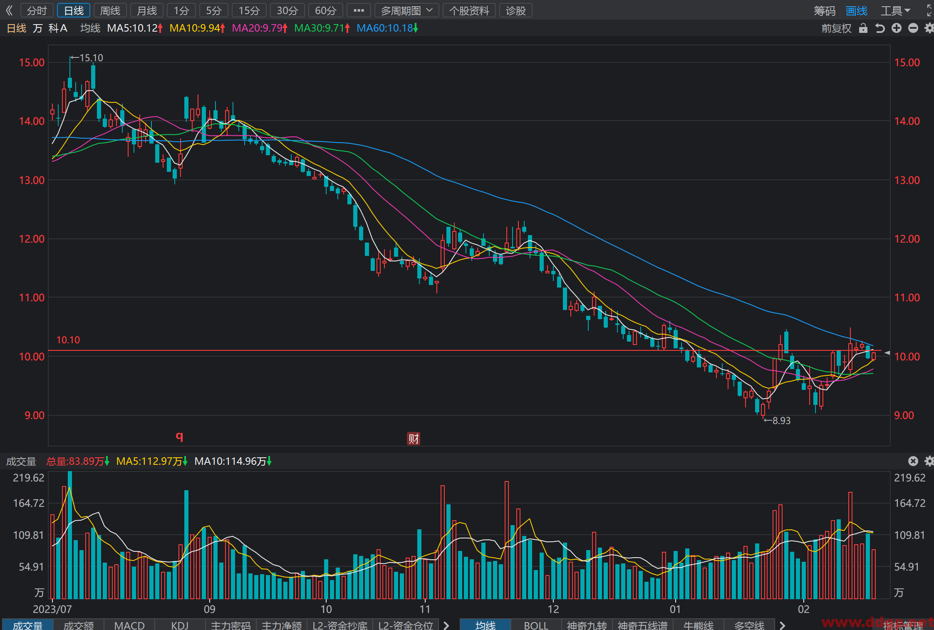The height and width of the screenshot is (630, 934).
Task: Click the undo arrow icon
Action: click(x=880, y=28)
